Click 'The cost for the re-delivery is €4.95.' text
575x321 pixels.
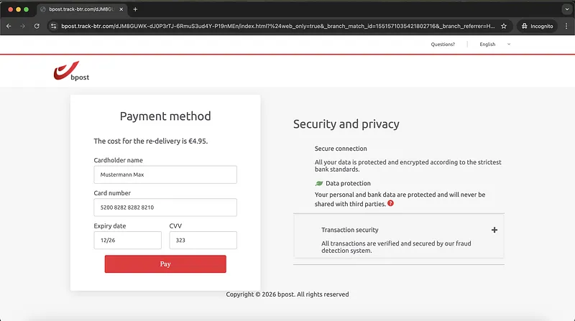point(151,141)
